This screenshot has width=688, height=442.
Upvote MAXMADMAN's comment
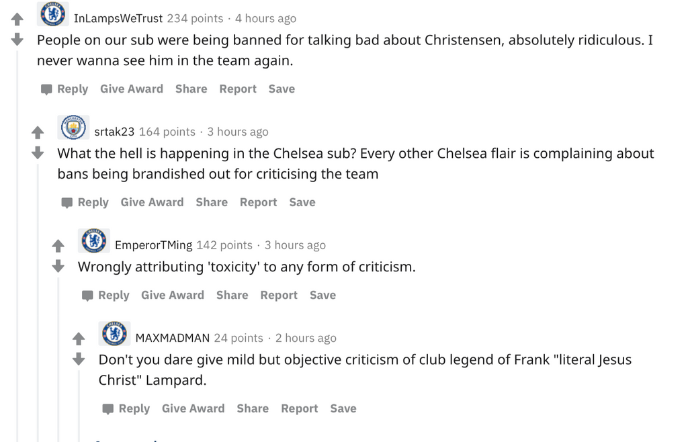(x=79, y=339)
